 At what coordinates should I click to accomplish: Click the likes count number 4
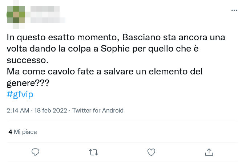click(x=11, y=132)
